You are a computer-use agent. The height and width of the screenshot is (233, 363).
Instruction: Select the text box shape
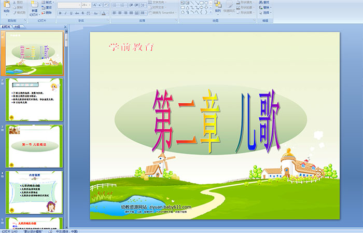pyautogui.click(x=183, y=3)
